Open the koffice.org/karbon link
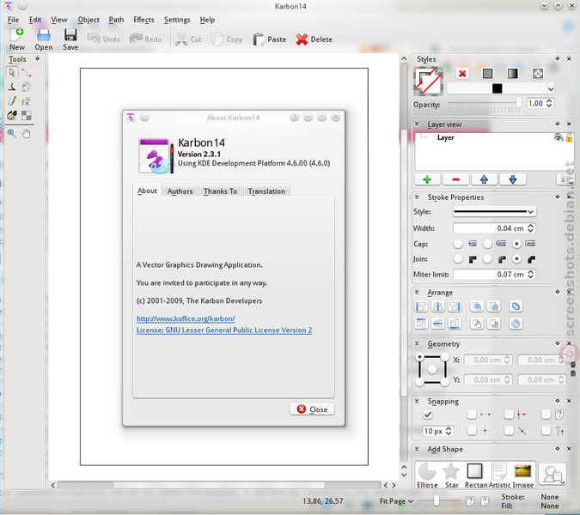Screen dimensions: 580x515 (186, 318)
